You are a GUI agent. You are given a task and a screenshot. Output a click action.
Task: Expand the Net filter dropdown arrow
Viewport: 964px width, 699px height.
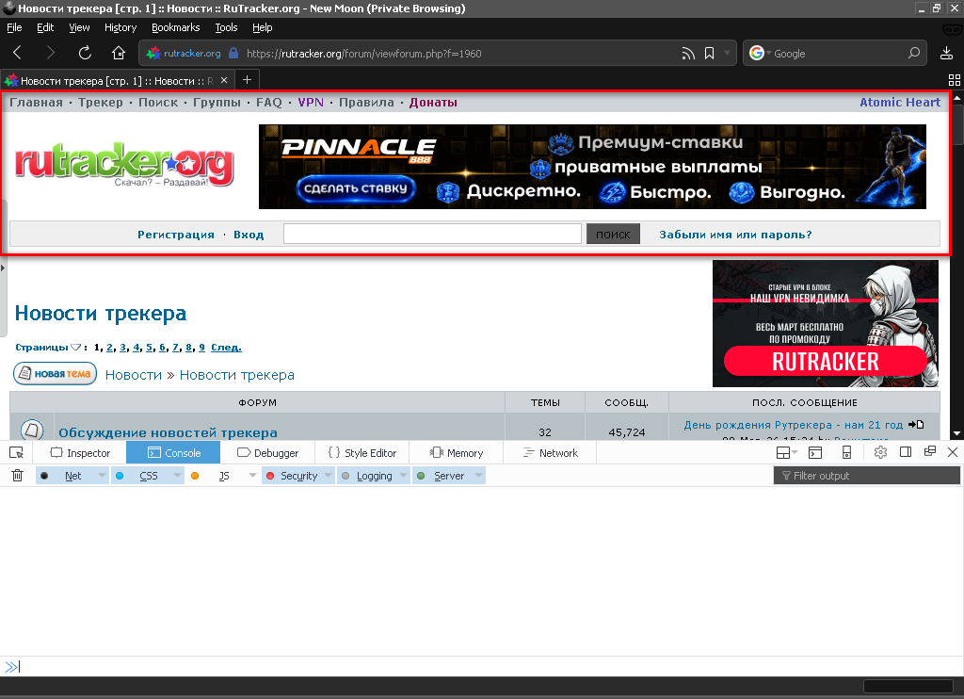point(102,476)
